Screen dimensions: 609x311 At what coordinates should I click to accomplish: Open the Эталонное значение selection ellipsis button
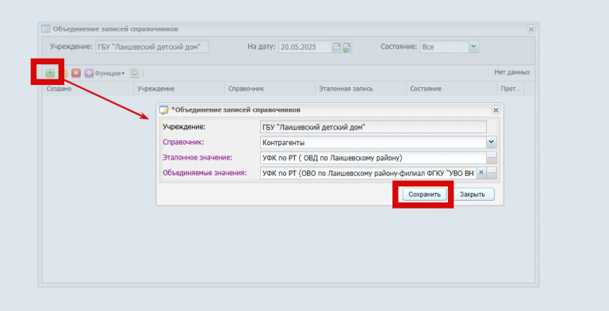coord(492,157)
